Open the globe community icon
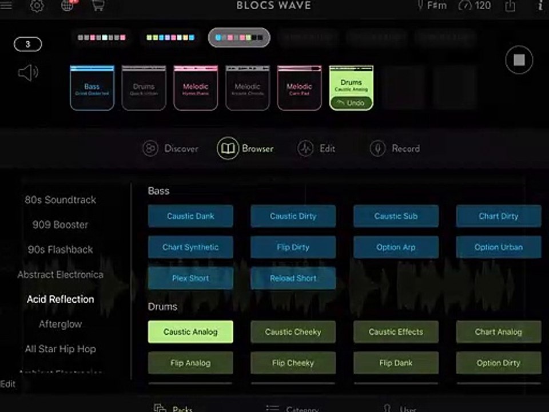 (68, 5)
